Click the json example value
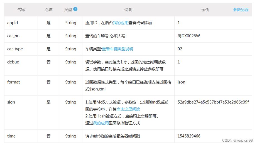Image resolution: width=257 pixels, height=145 pixels. click(181, 82)
